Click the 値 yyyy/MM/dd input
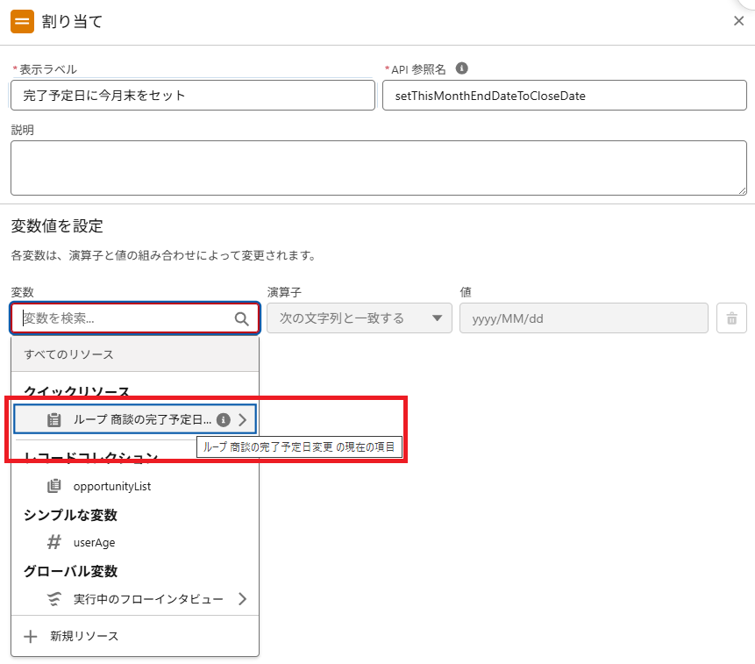Image resolution: width=755 pixels, height=664 pixels. (584, 318)
